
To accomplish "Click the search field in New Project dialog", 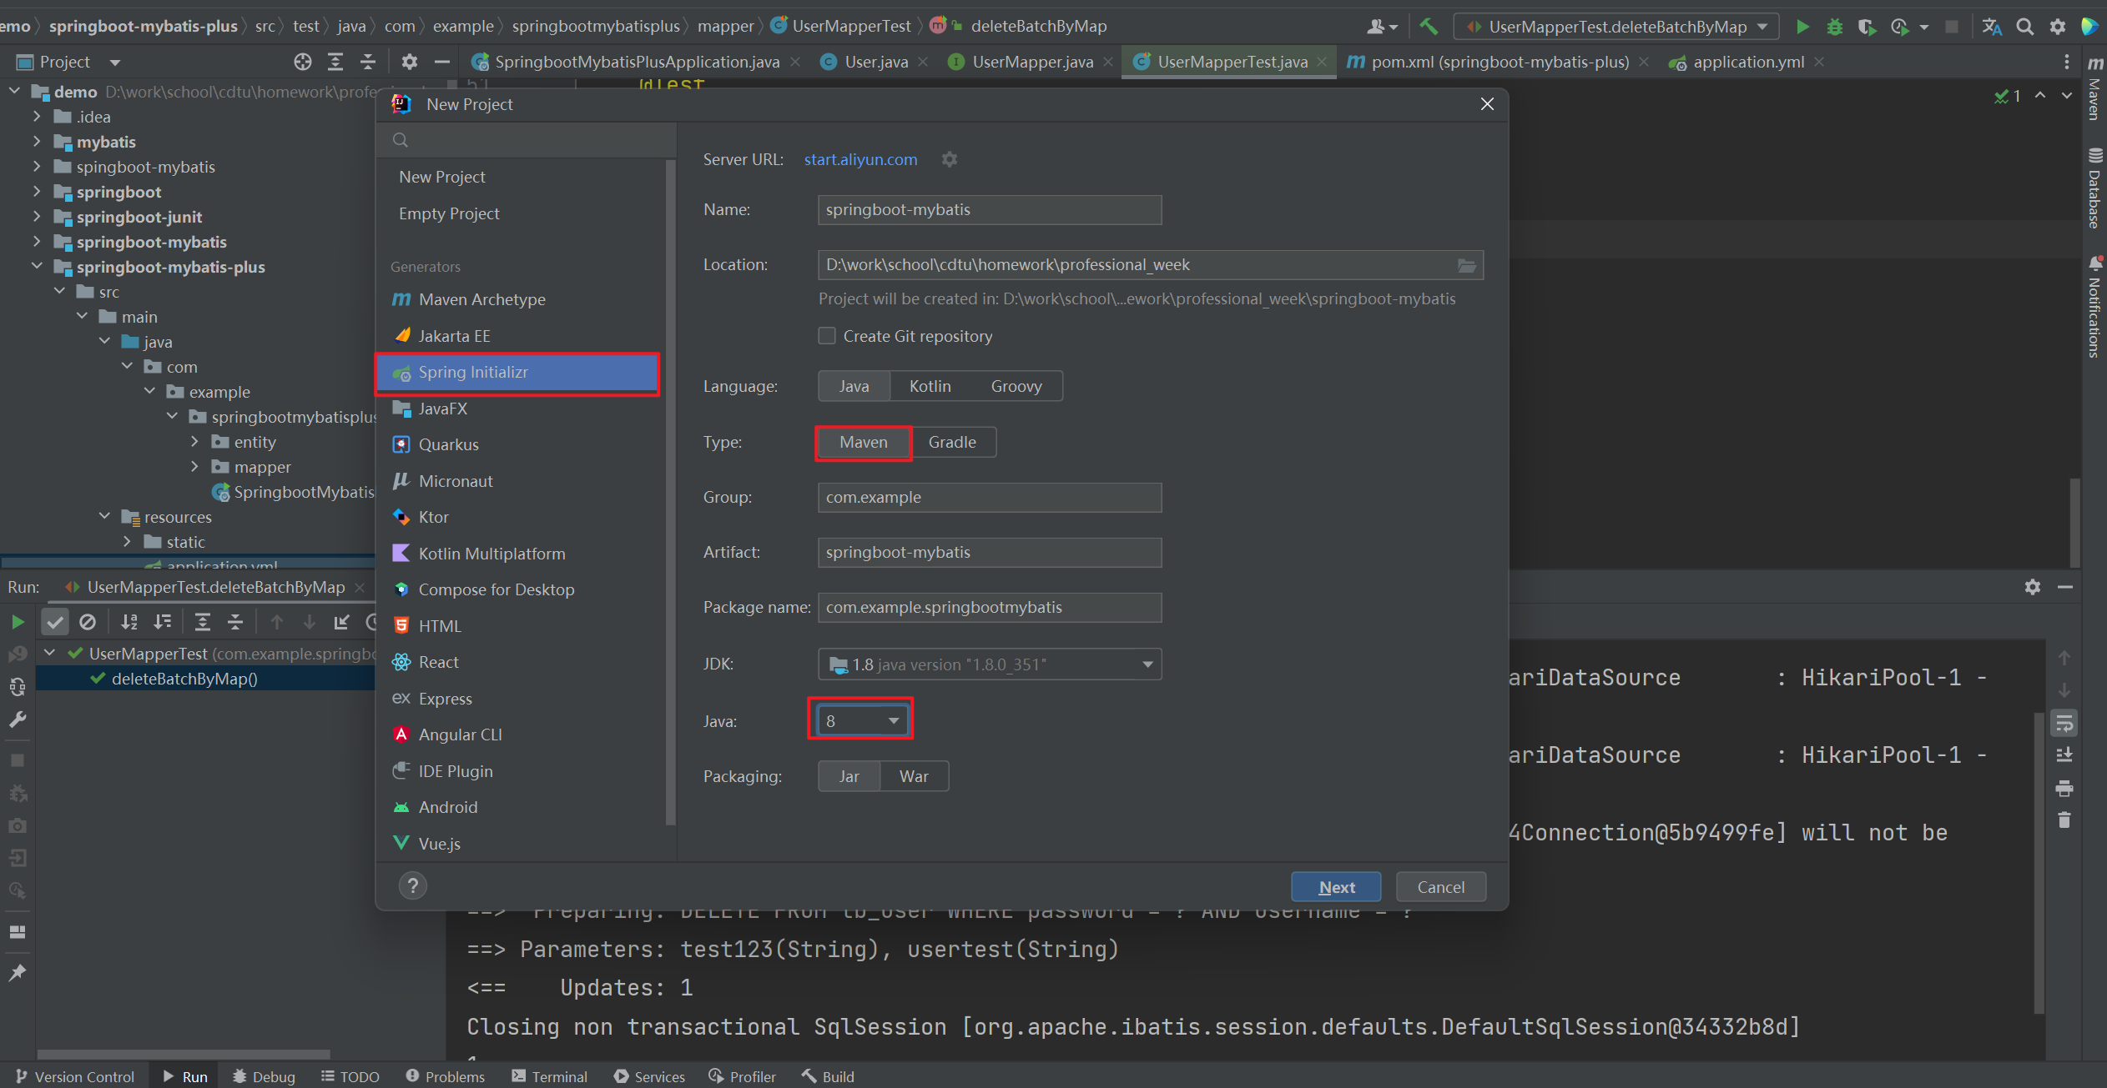I will click(x=526, y=140).
